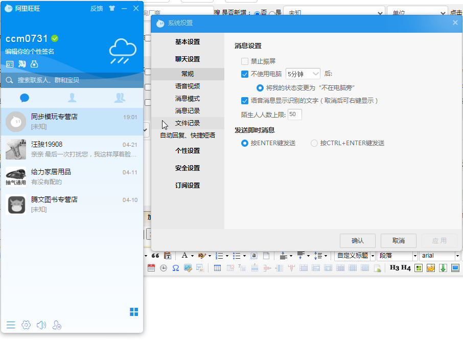Switch to the contacts tab icon

point(72,98)
